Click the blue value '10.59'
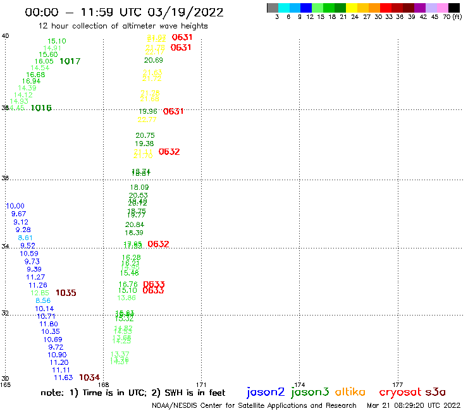The height and width of the screenshot is (411, 468). pyautogui.click(x=29, y=254)
